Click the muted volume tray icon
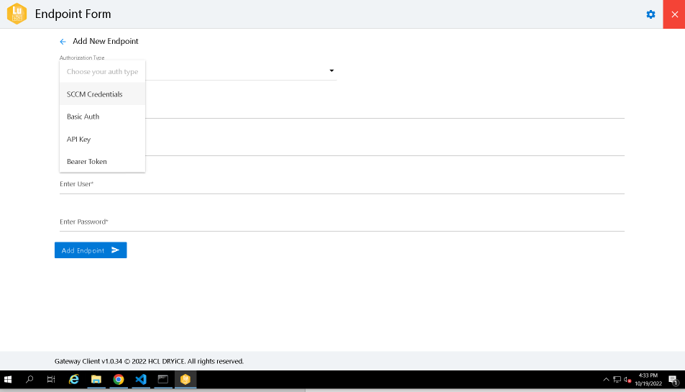The width and height of the screenshot is (685, 392). (627, 379)
